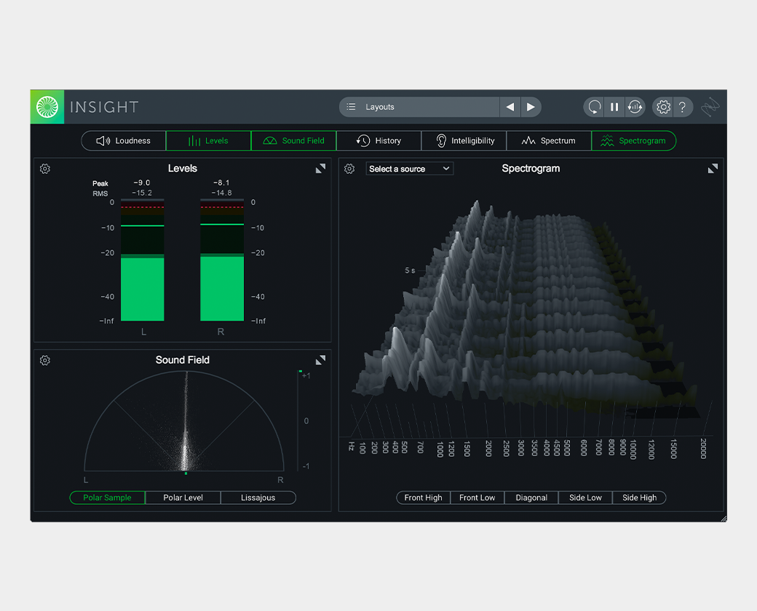Open the Layouts dropdown menu

(419, 107)
